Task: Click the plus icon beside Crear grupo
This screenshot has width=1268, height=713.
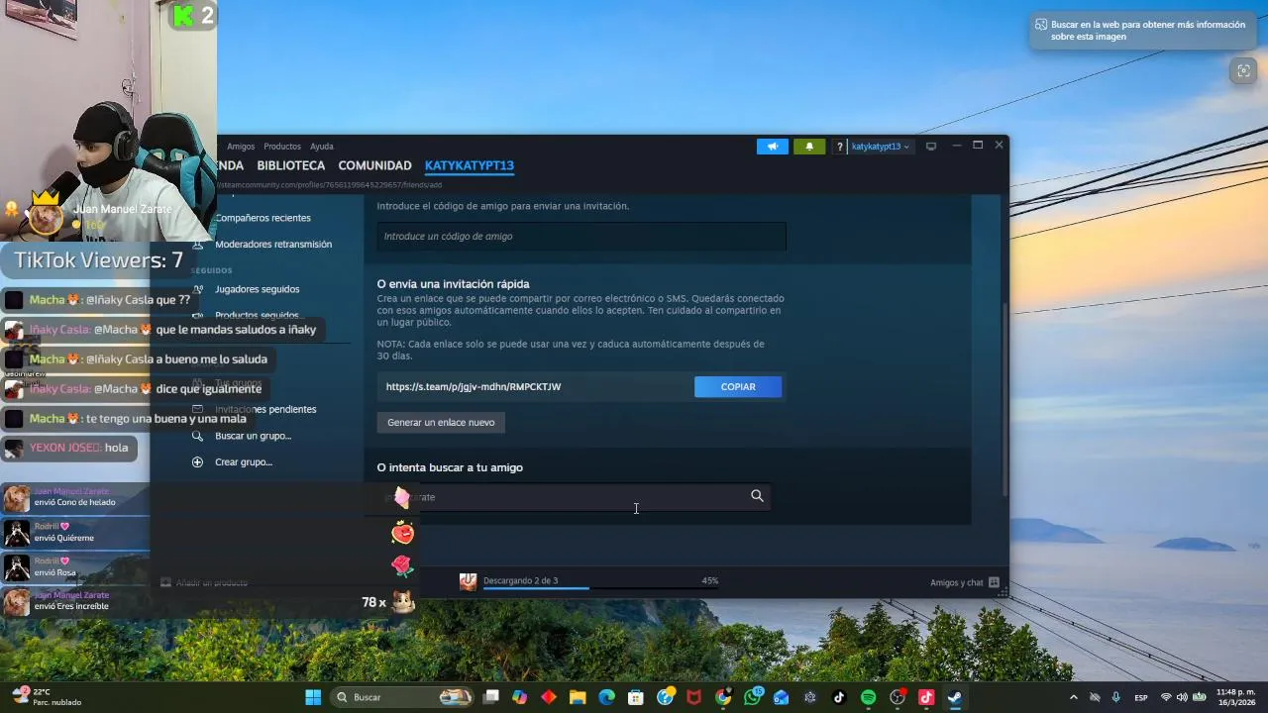Action: coord(197,462)
